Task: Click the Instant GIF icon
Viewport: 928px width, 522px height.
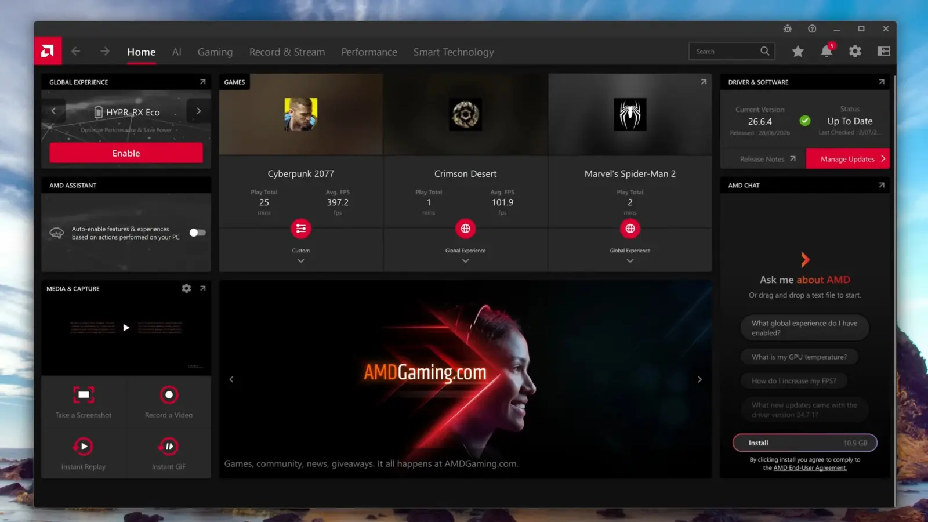Action: click(x=169, y=447)
